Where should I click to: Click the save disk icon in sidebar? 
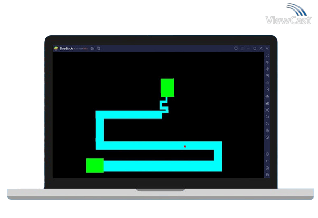267,103
